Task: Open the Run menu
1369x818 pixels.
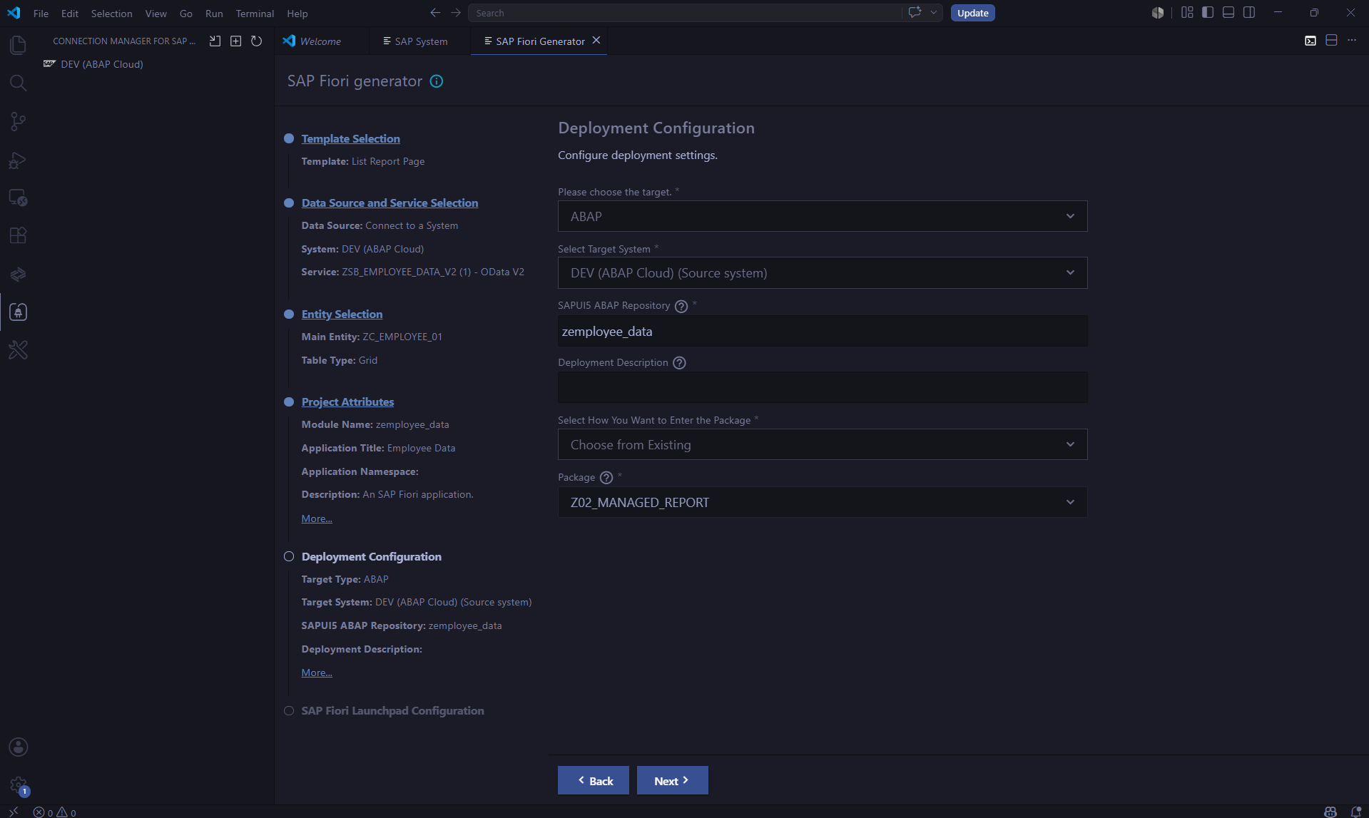Action: (214, 14)
